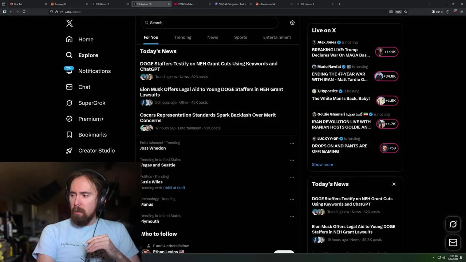Screen dimensions: 466x262
Task: Open Notifications with the 20+ badge
Action: click(x=88, y=71)
